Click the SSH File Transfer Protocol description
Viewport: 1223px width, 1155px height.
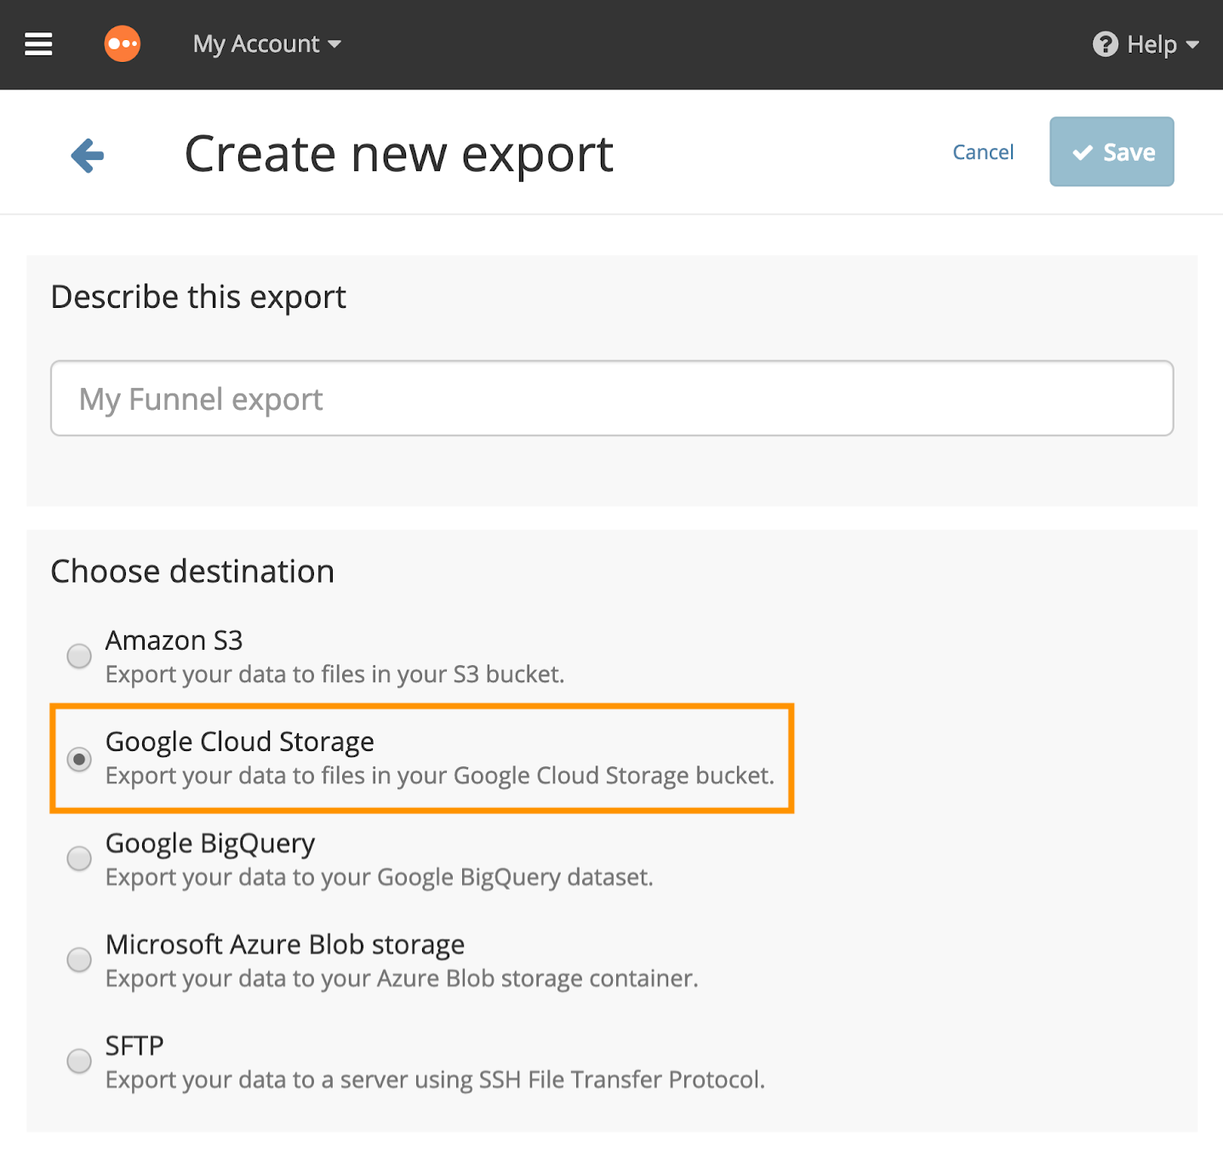(x=435, y=1080)
